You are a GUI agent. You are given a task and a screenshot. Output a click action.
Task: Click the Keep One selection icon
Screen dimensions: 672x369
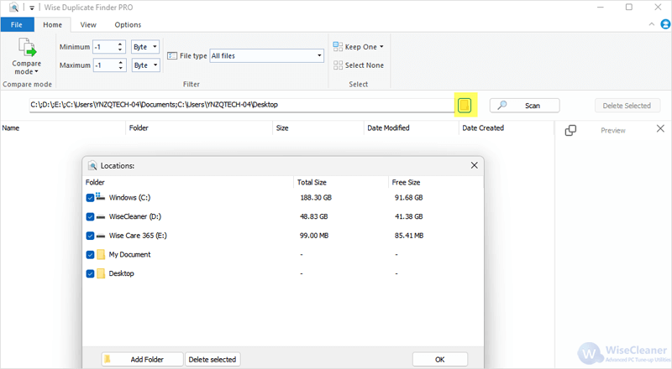[x=338, y=47]
